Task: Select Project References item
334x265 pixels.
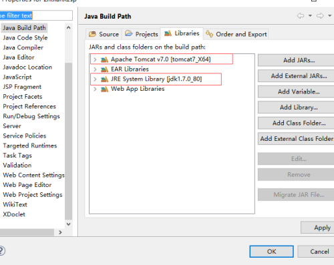Action: point(29,106)
